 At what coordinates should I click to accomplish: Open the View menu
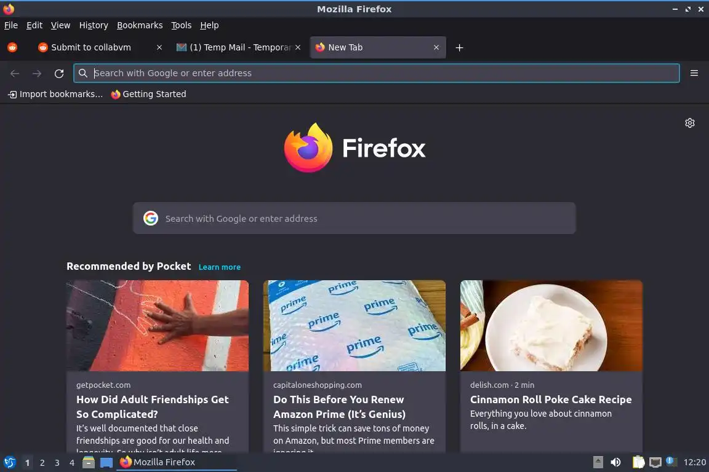point(60,25)
